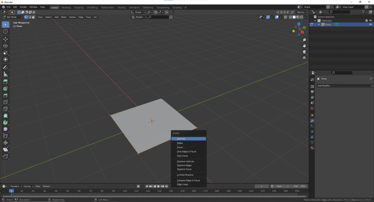Switch to rendered shading mode
Image resolution: width=374 pixels, height=202 pixels.
pos(301,17)
